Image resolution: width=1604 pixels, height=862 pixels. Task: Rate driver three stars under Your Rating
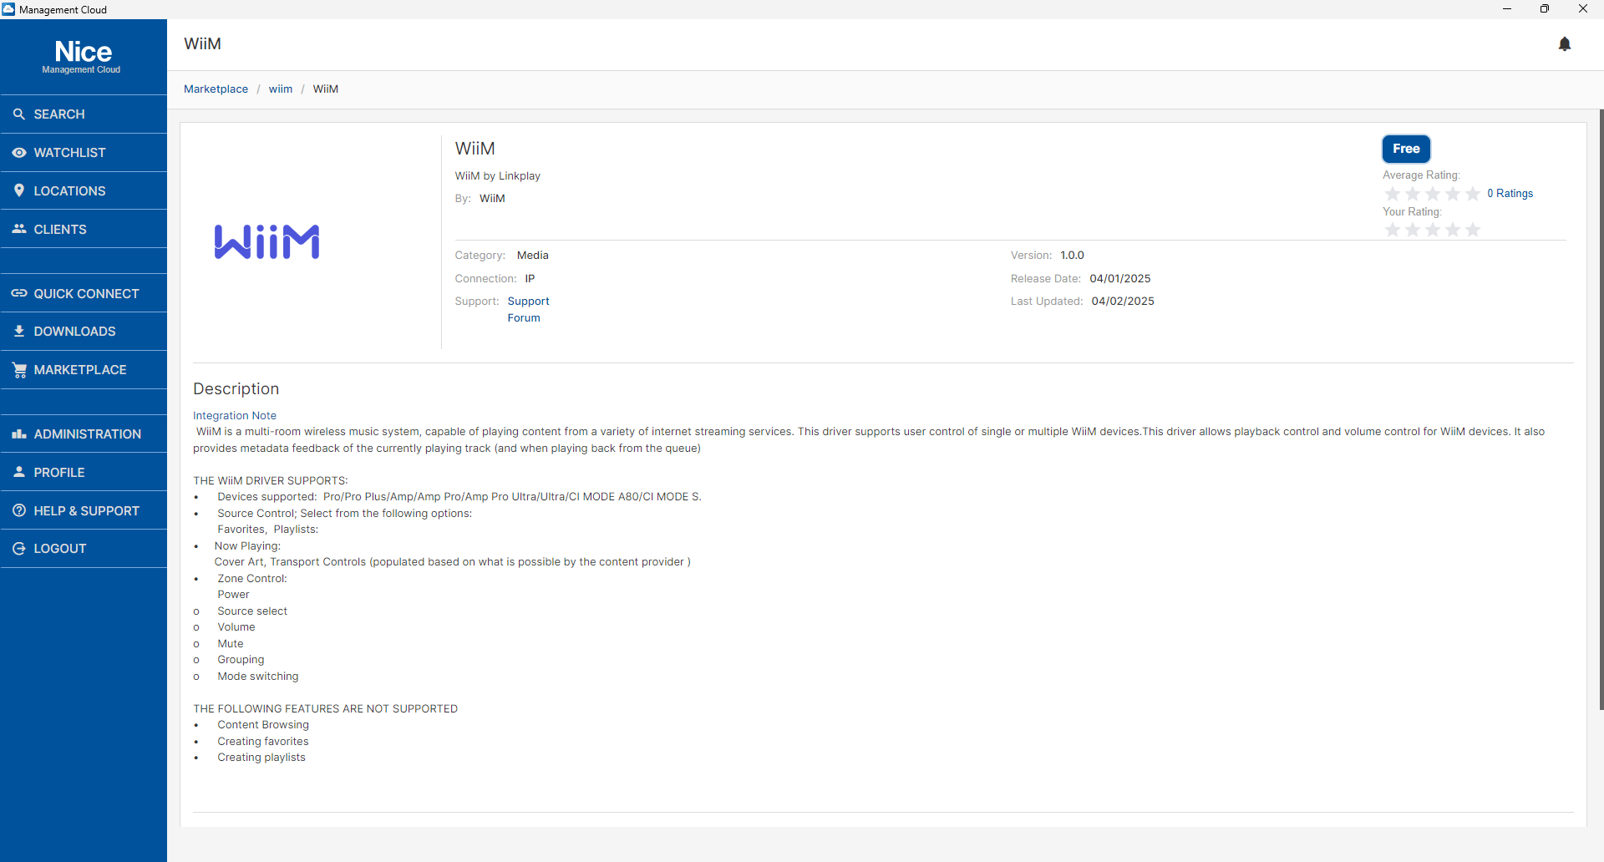click(x=1433, y=230)
